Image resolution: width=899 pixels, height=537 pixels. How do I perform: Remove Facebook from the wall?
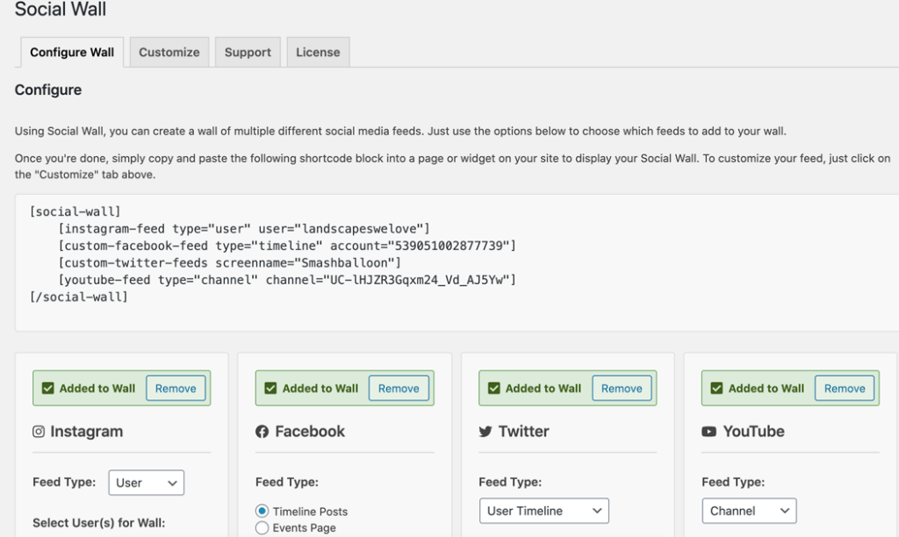[x=399, y=388]
